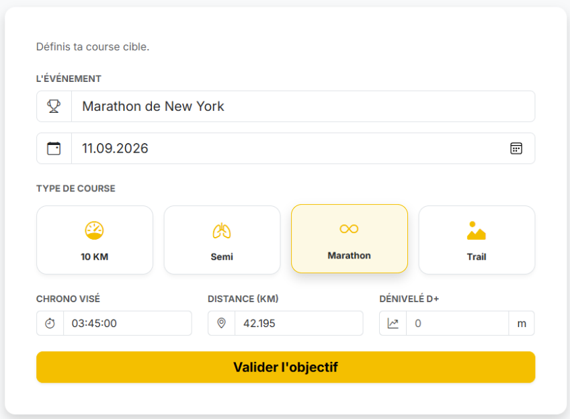Click the m unit label next to Dénivelé
Image resolution: width=570 pixels, height=419 pixels.
point(522,323)
